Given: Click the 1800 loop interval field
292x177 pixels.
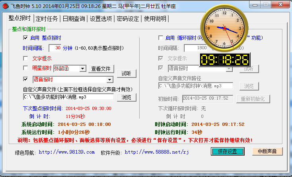Looking at the screenshot, I should 196,48.
